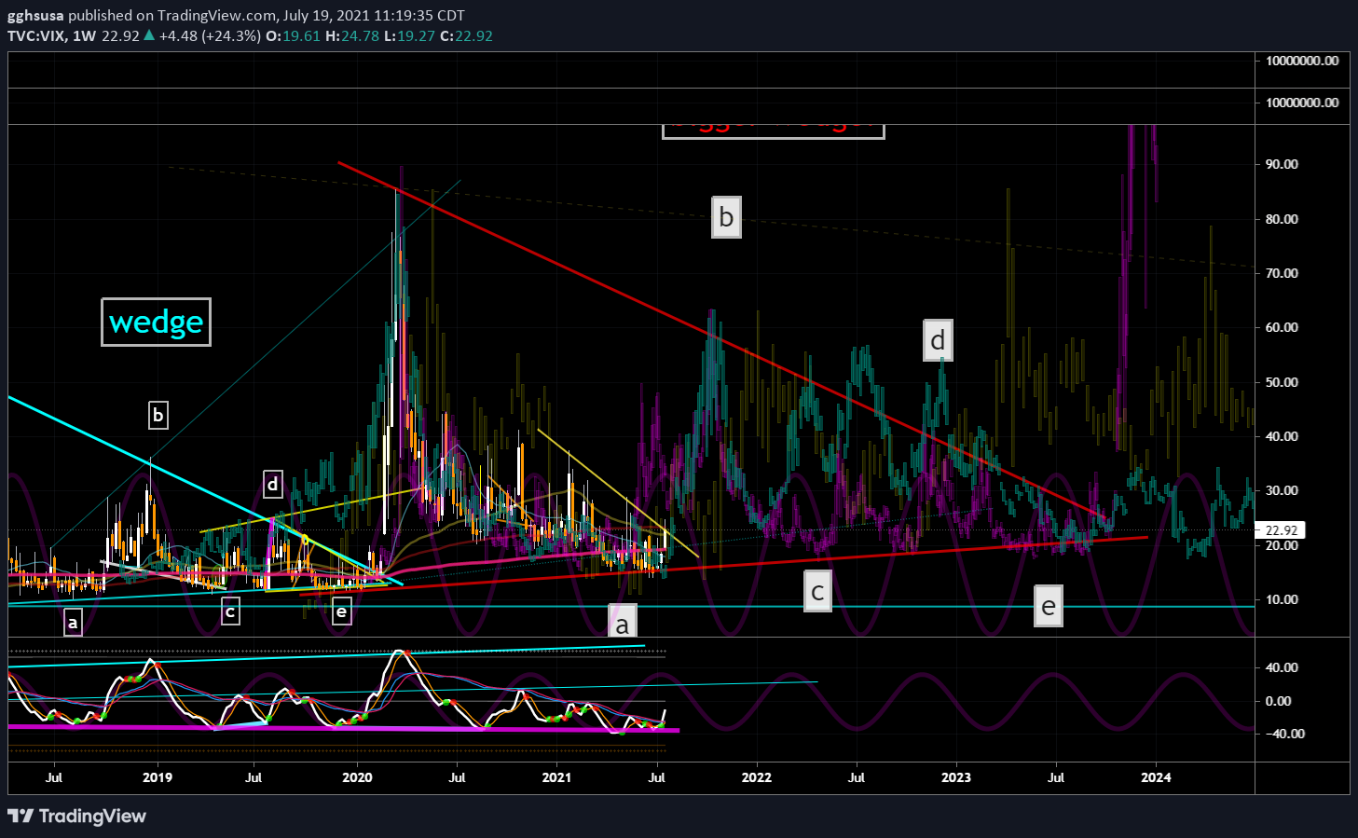
Task: Select the large 'b' wave label box
Action: [726, 217]
